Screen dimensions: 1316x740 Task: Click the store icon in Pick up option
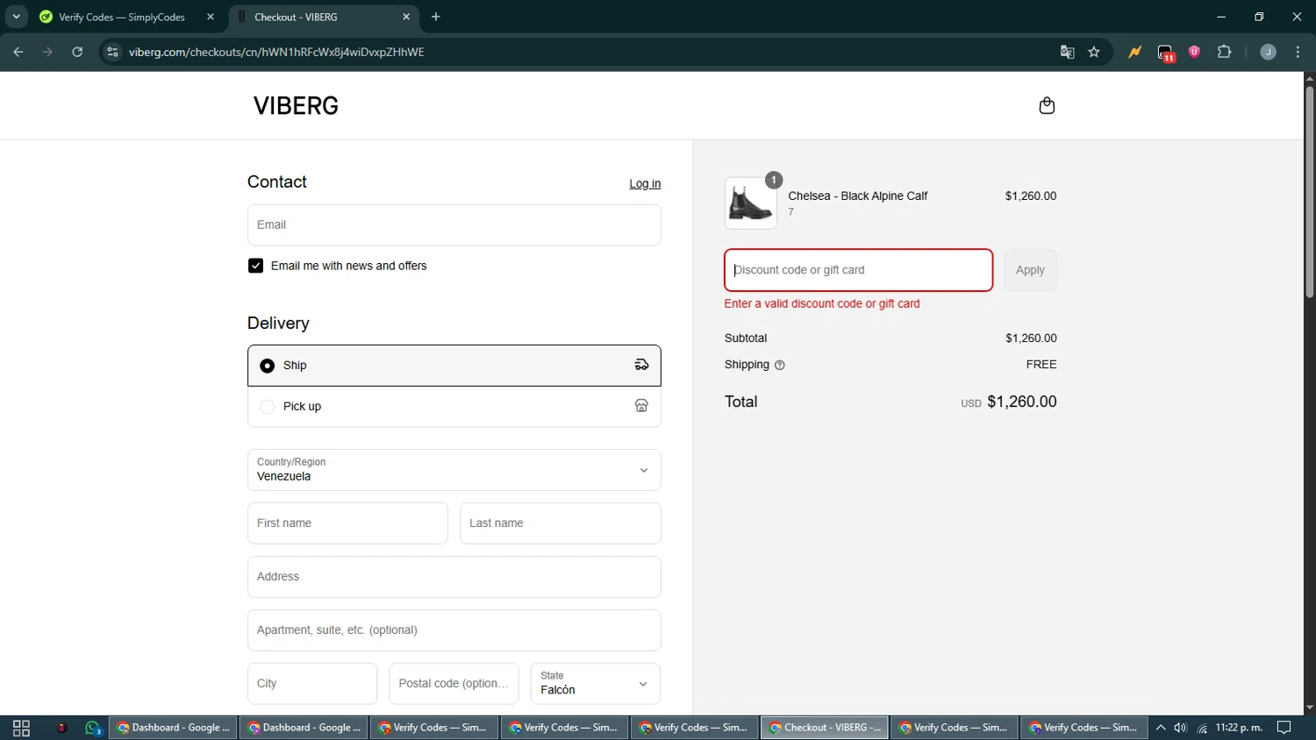641,406
